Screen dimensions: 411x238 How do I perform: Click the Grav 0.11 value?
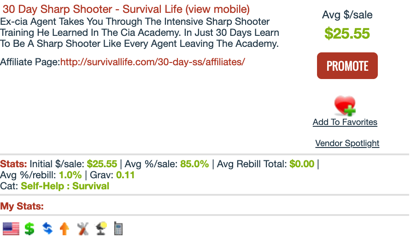pyautogui.click(x=125, y=175)
